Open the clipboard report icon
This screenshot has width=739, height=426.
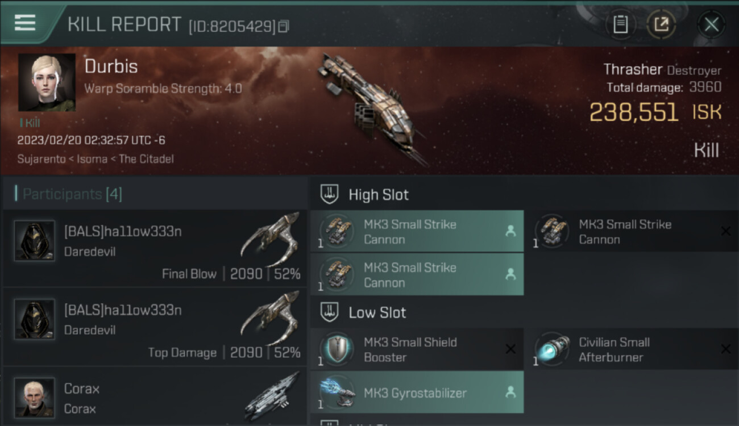pyautogui.click(x=620, y=24)
